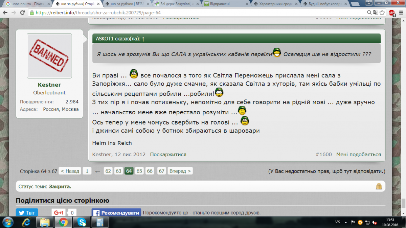Jump to page 1 of the thread

pyautogui.click(x=87, y=171)
